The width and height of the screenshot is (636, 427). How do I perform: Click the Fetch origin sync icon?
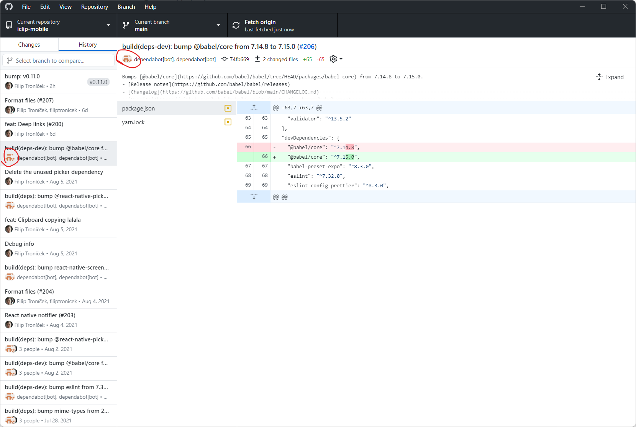(236, 25)
